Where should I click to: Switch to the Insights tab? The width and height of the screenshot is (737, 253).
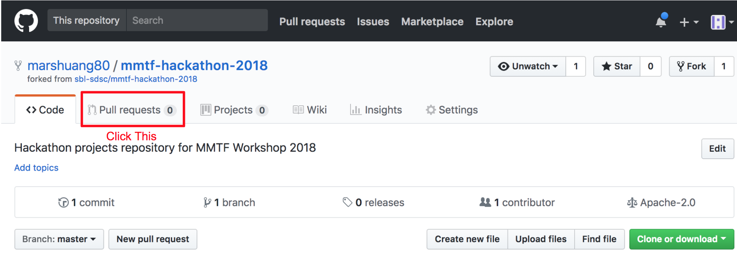tap(376, 110)
